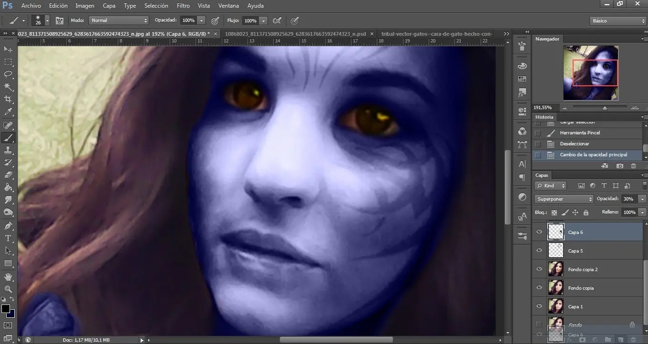The image size is (648, 344).
Task: Select the Magic Wand tool
Action: (x=8, y=87)
